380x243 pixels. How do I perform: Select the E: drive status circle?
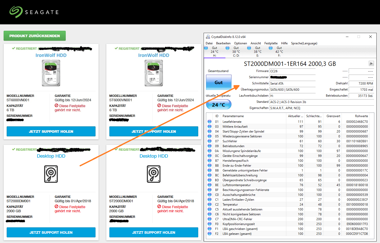pos(249,48)
